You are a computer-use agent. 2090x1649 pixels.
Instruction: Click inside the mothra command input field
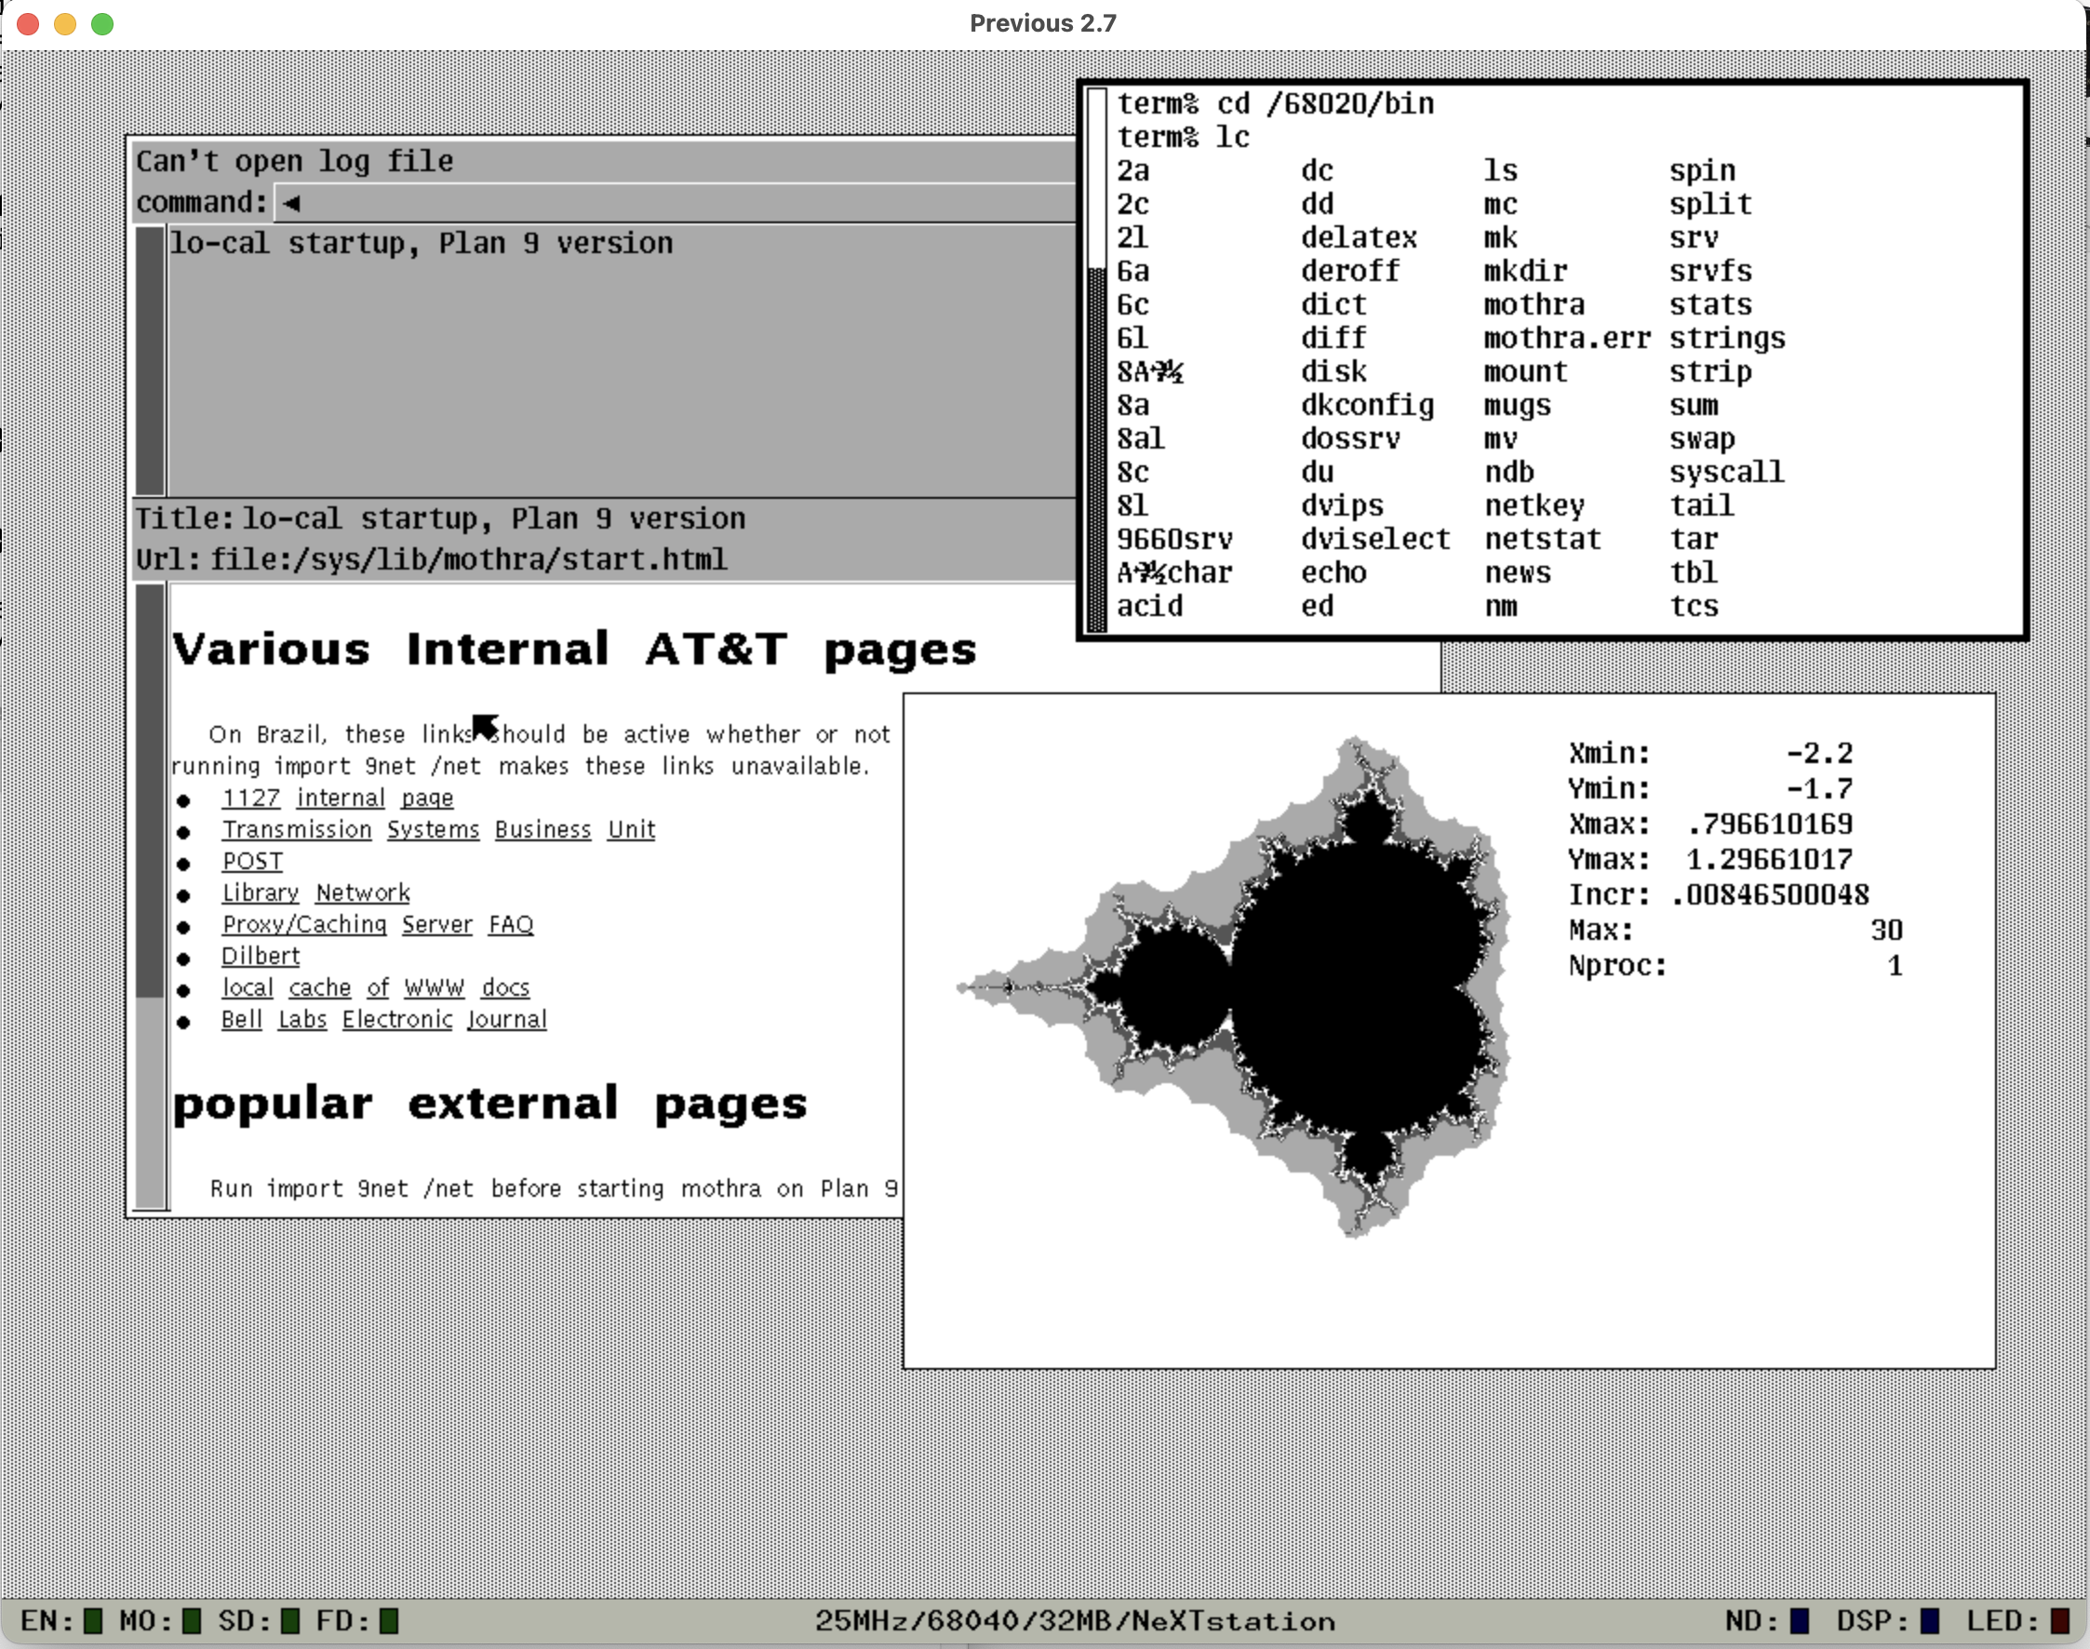[676, 203]
